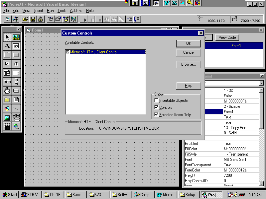Select the Timer control icon

click(7, 91)
